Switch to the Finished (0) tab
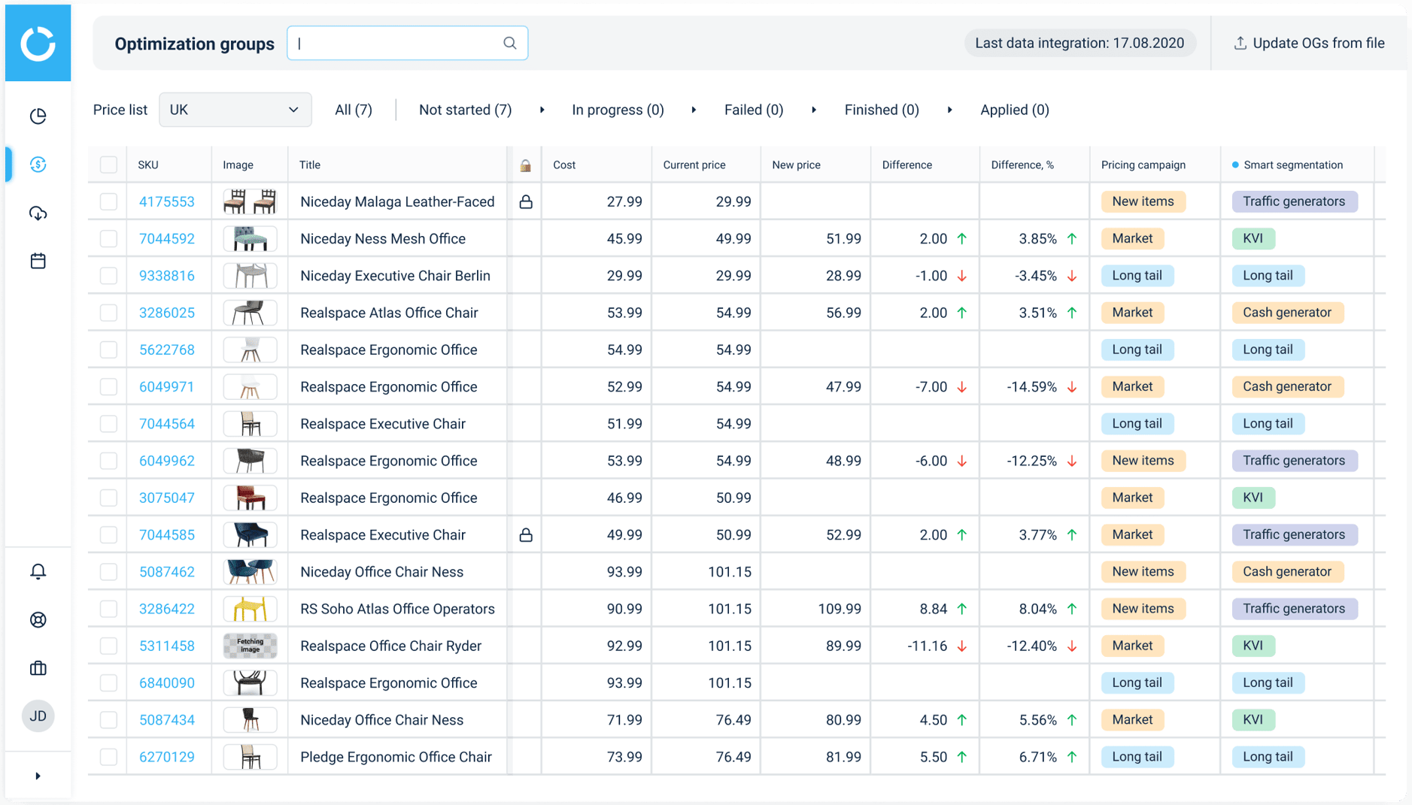Screen dimensions: 1412x805 point(881,110)
